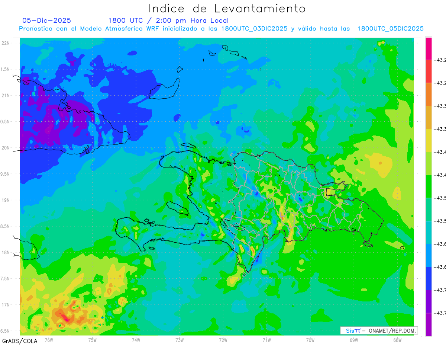
Task: Click the "71W" longitude label
Action: (266, 340)
